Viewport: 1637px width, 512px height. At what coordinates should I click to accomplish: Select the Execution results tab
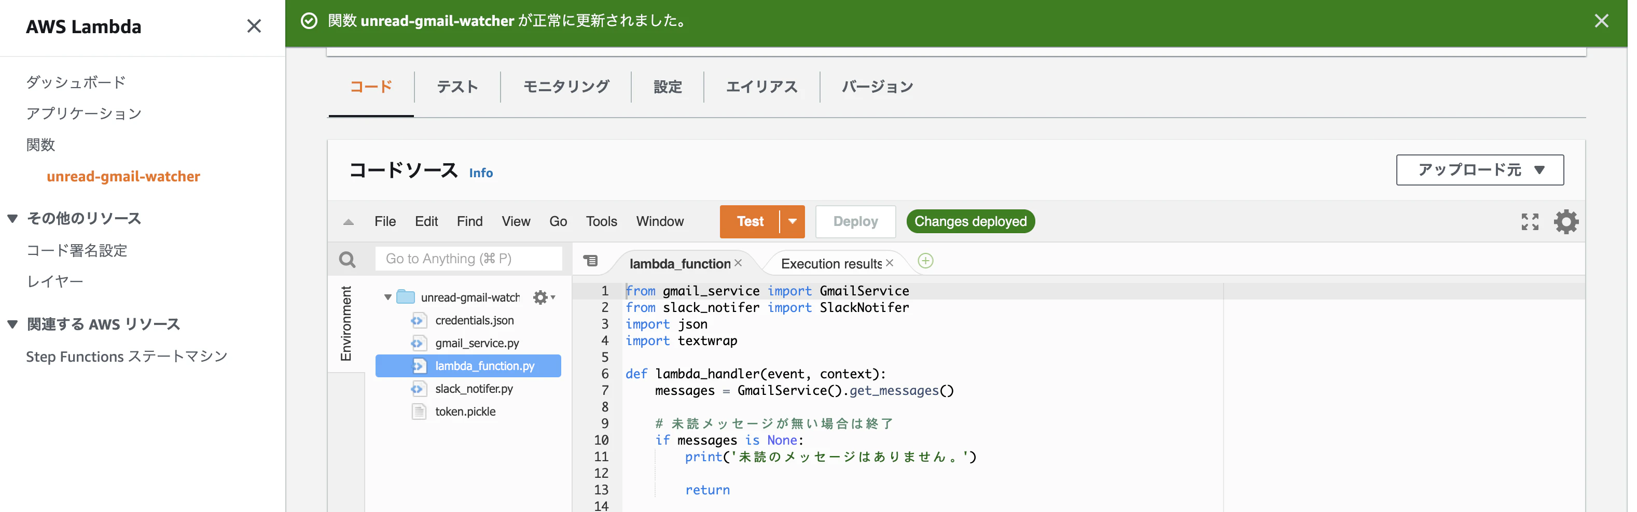830,264
